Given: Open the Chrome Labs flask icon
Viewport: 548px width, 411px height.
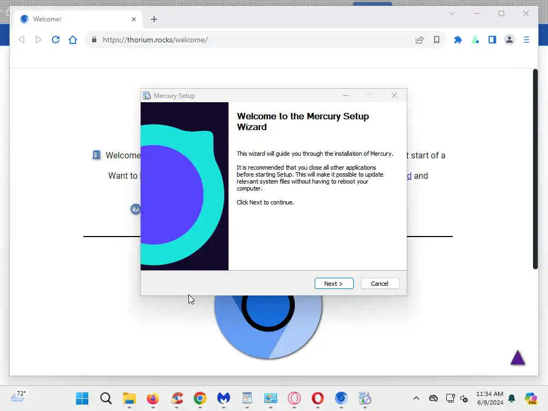Looking at the screenshot, I should 475,40.
